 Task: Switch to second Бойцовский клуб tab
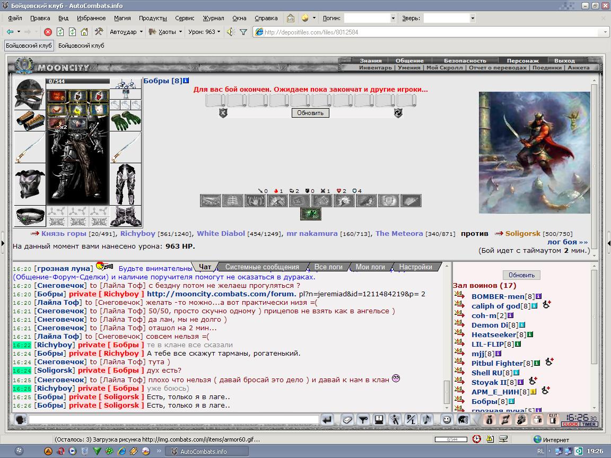pyautogui.click(x=81, y=46)
